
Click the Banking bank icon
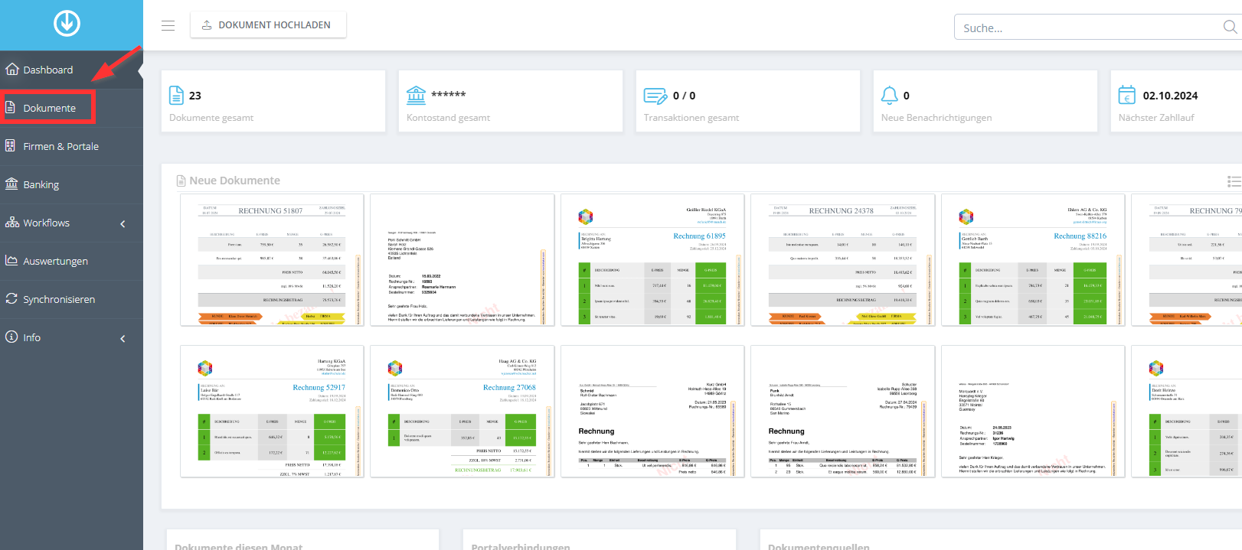(x=11, y=184)
